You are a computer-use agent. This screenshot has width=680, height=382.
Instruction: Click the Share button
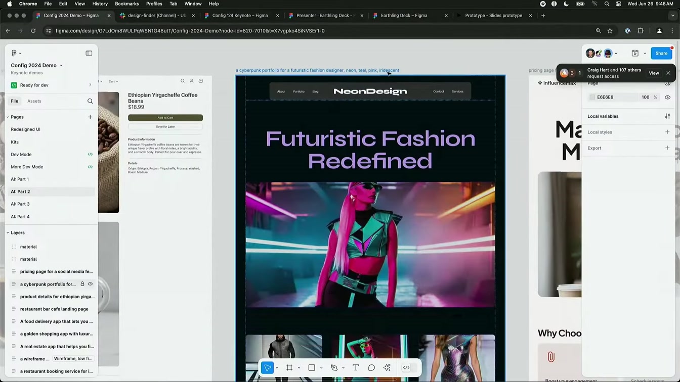click(x=661, y=53)
